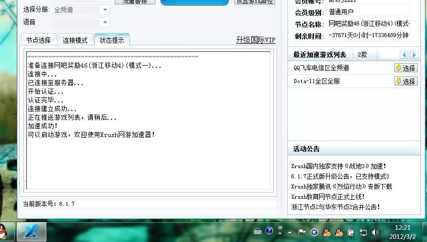
Task: Click the on-screen keyboard tray icon
Action: (x=258, y=231)
